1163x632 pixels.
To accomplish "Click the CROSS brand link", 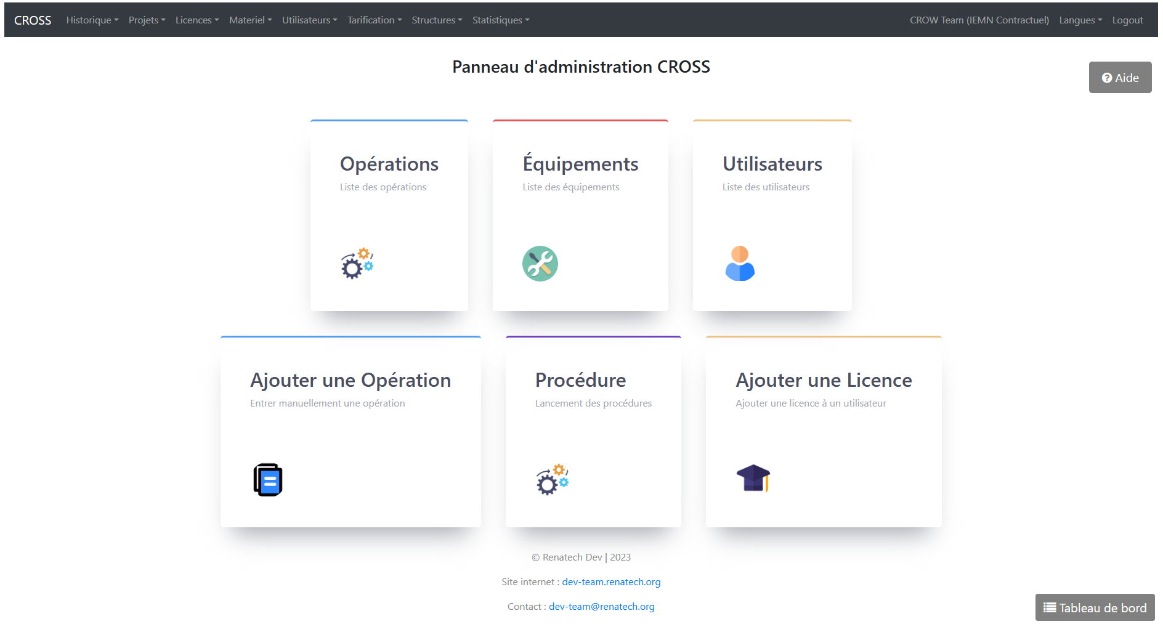I will click(33, 20).
